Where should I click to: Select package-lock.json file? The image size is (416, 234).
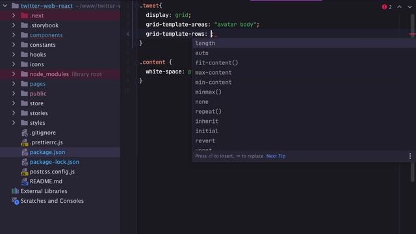pos(55,162)
